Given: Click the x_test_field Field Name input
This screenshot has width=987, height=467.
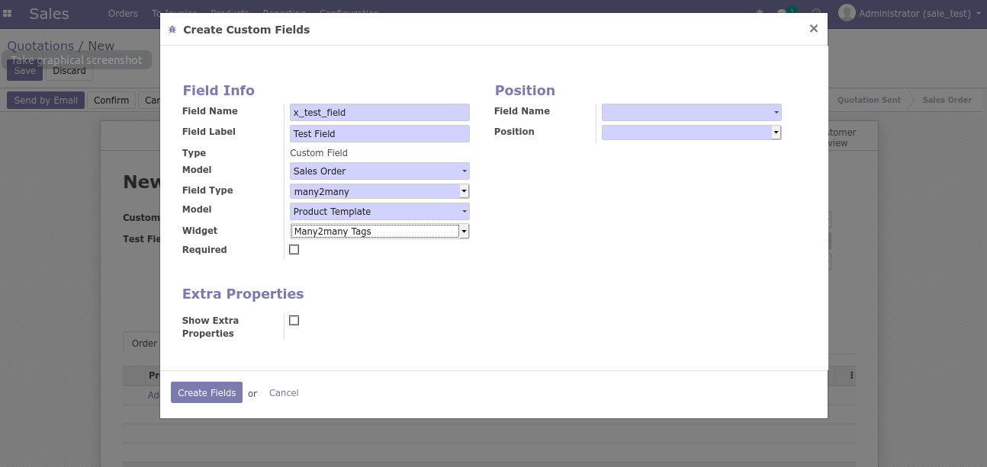Looking at the screenshot, I should pos(379,113).
